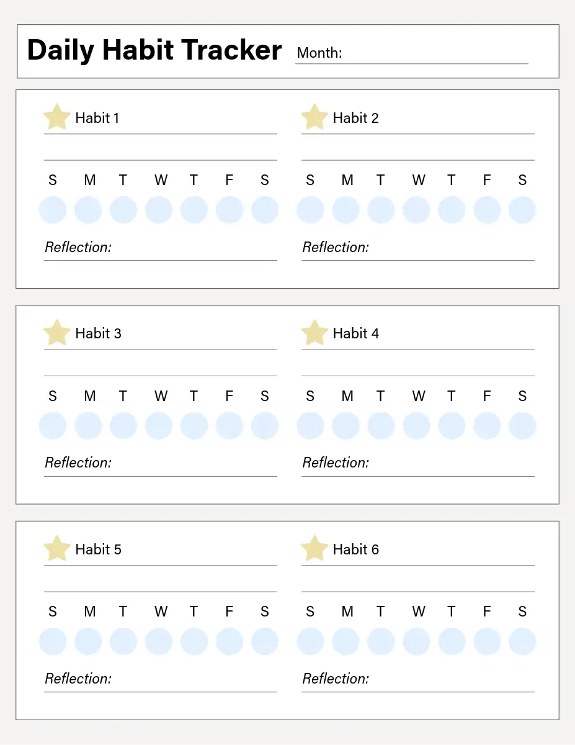The height and width of the screenshot is (745, 575).
Task: Click the Daily Habit Tracker title
Action: (154, 50)
